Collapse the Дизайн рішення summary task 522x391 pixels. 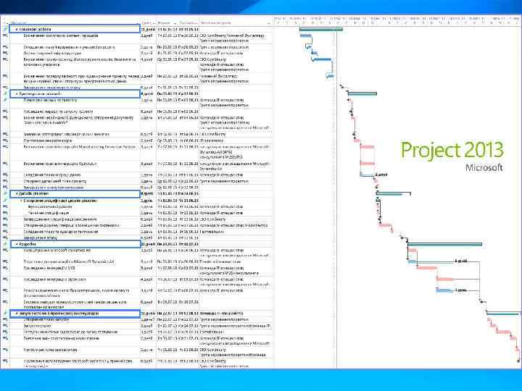coord(17,193)
